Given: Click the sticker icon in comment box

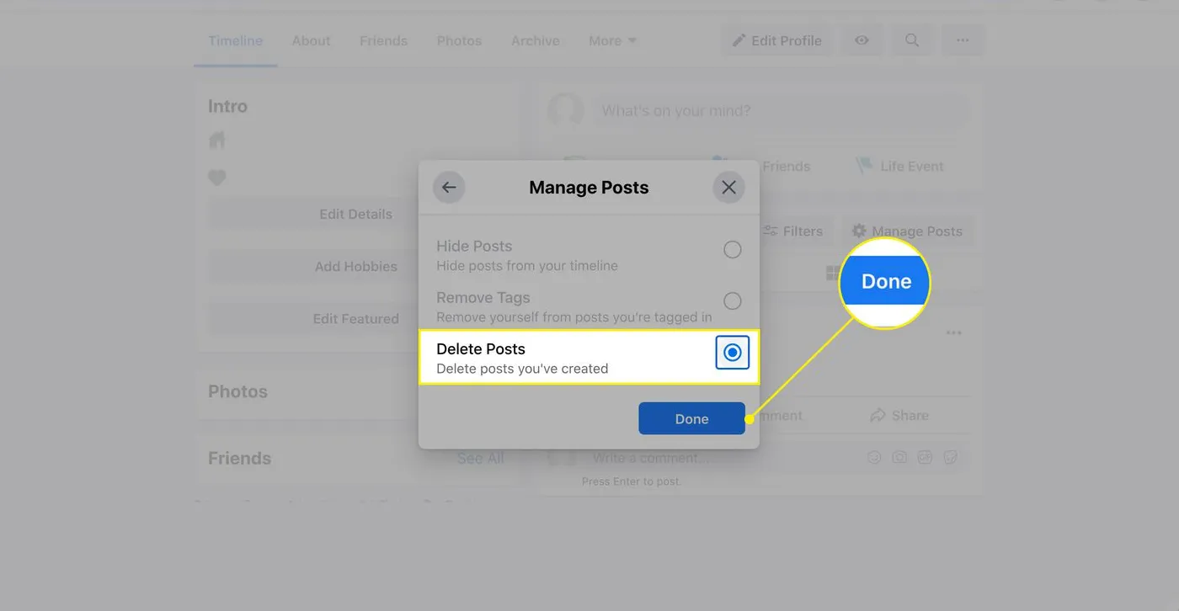Looking at the screenshot, I should 951,458.
